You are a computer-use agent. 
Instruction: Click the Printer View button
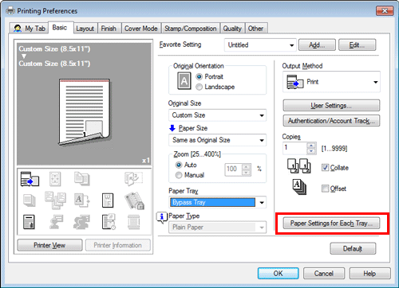pos(49,245)
